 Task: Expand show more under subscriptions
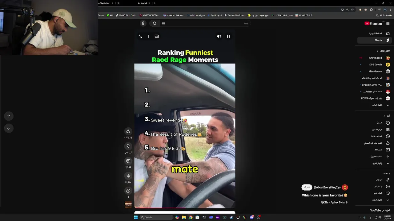point(374,105)
